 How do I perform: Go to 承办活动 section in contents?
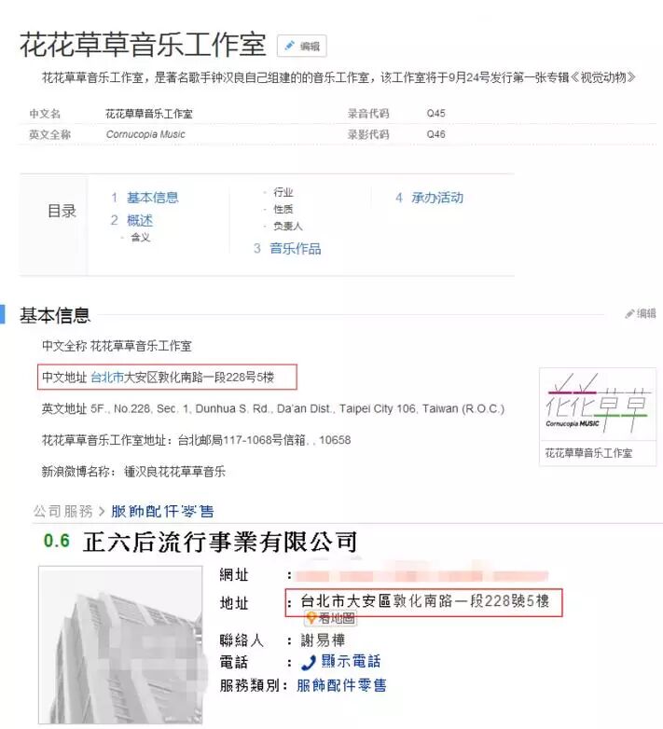coord(437,198)
